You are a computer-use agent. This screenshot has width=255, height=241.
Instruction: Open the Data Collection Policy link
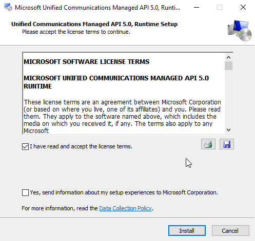(x=125, y=208)
